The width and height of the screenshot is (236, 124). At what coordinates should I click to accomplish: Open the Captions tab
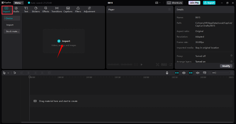coord(68,10)
